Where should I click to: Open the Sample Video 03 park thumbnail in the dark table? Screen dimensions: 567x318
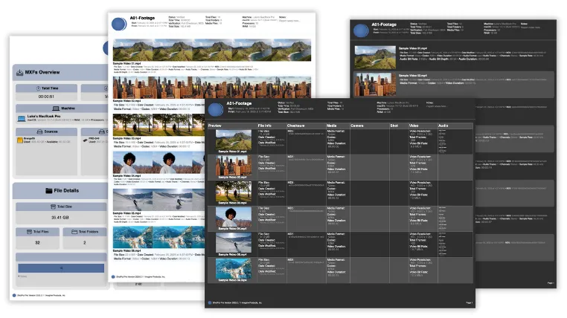click(x=233, y=191)
